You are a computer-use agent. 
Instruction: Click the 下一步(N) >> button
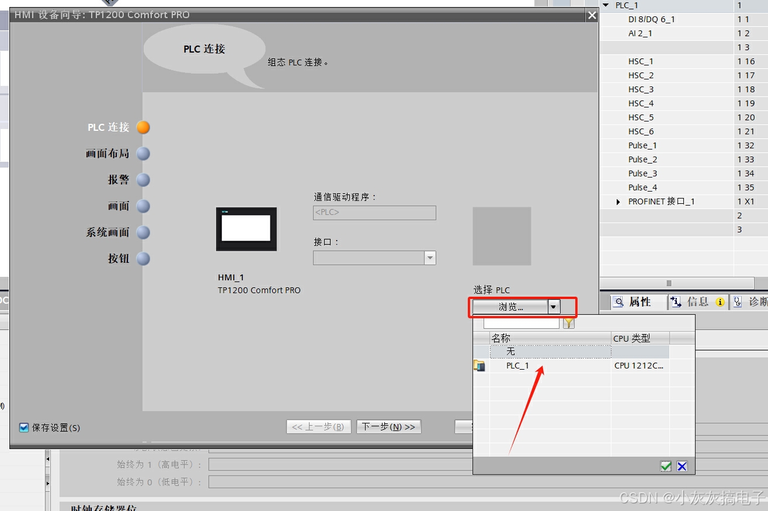pos(388,427)
